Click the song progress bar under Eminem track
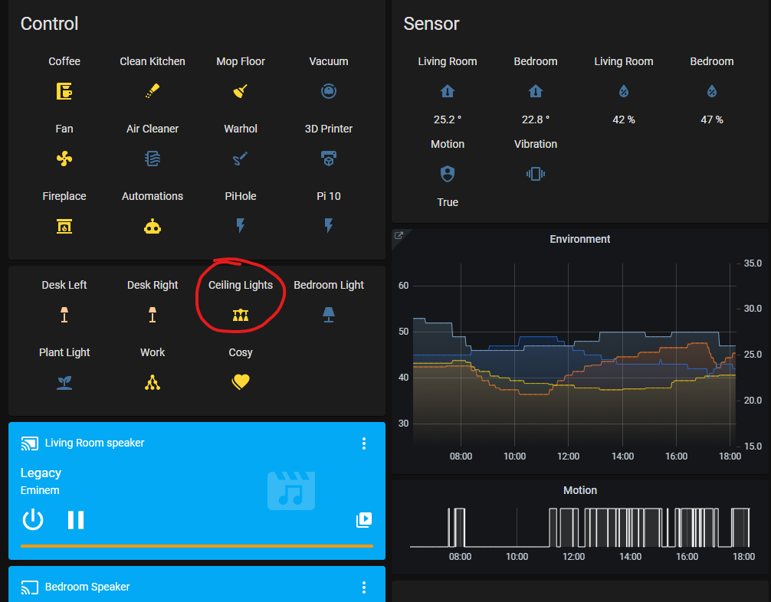 [196, 546]
